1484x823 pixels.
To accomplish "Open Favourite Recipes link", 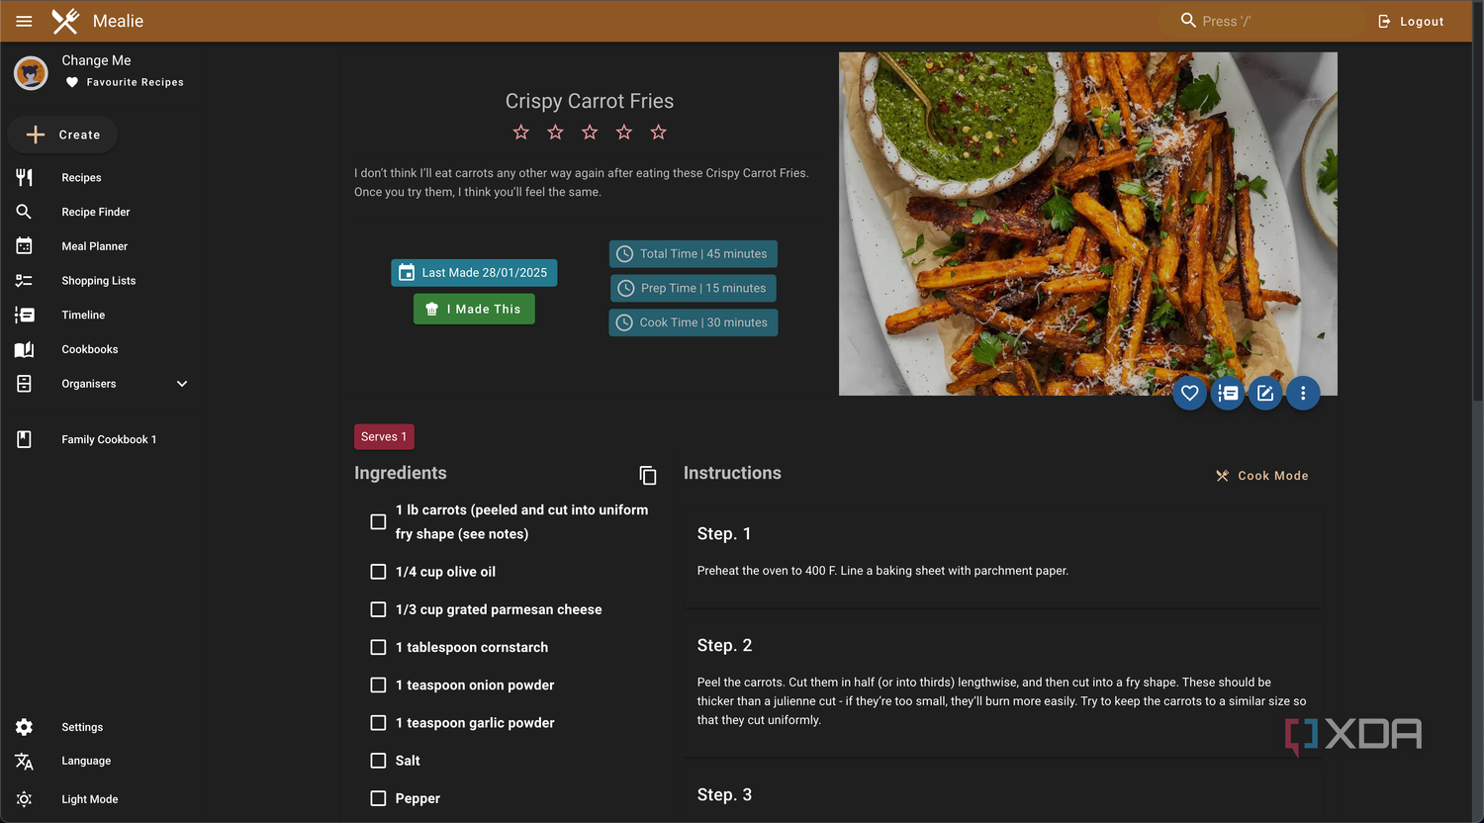I will point(125,82).
